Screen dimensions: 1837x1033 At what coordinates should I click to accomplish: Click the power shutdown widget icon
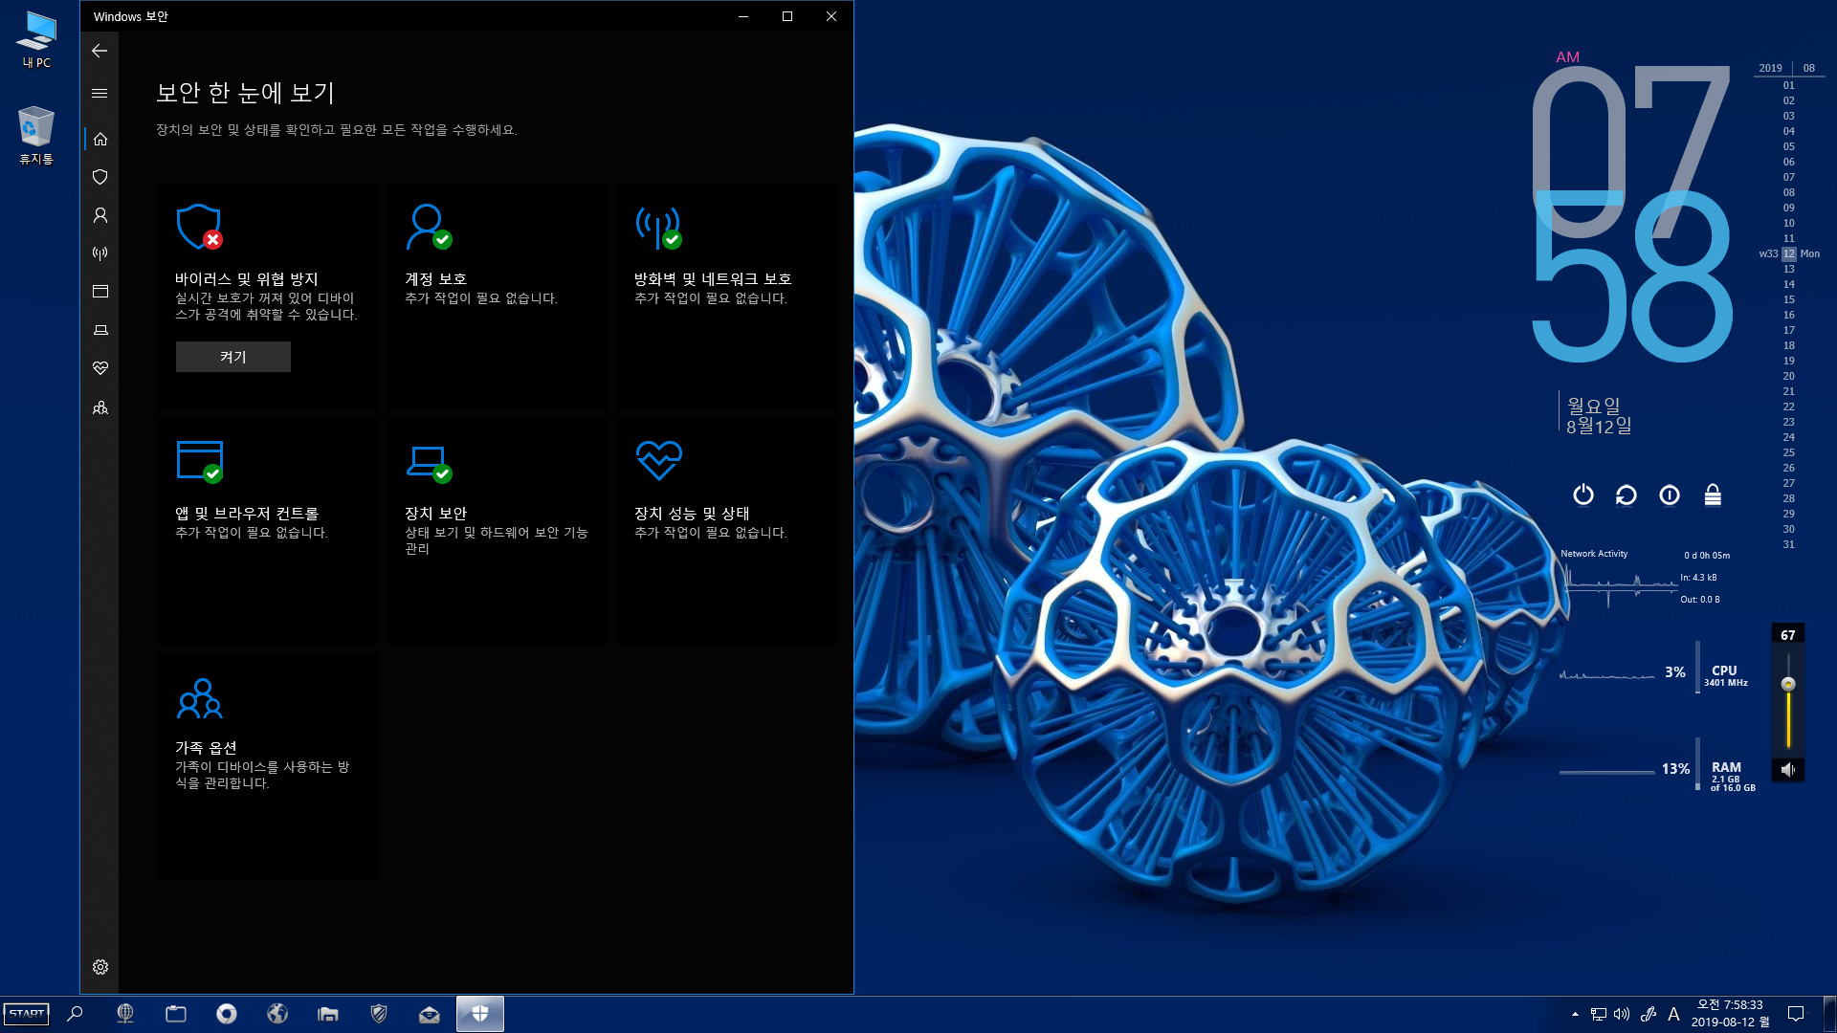tap(1583, 495)
